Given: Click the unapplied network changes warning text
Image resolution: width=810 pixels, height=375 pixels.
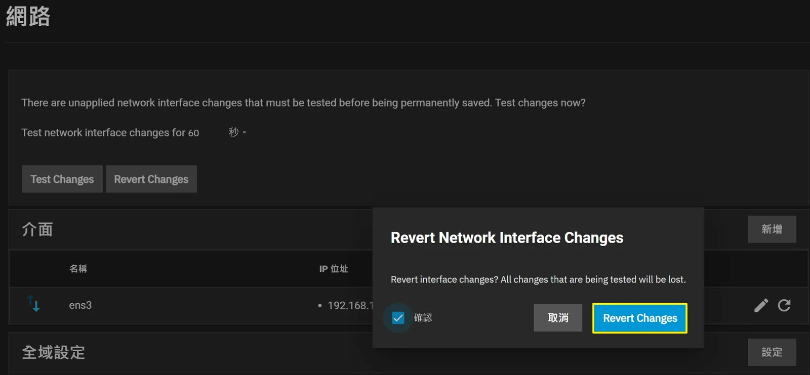Looking at the screenshot, I should point(303,103).
